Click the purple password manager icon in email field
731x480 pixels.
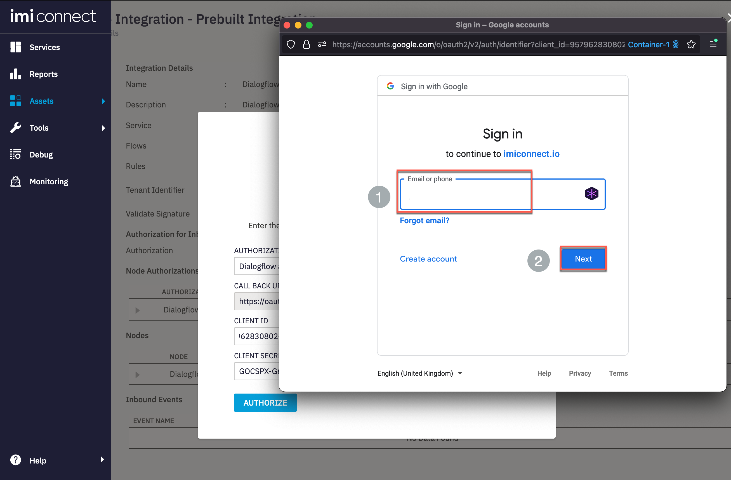coord(591,194)
